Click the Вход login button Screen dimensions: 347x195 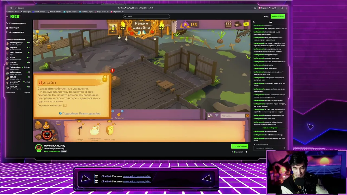click(266, 17)
